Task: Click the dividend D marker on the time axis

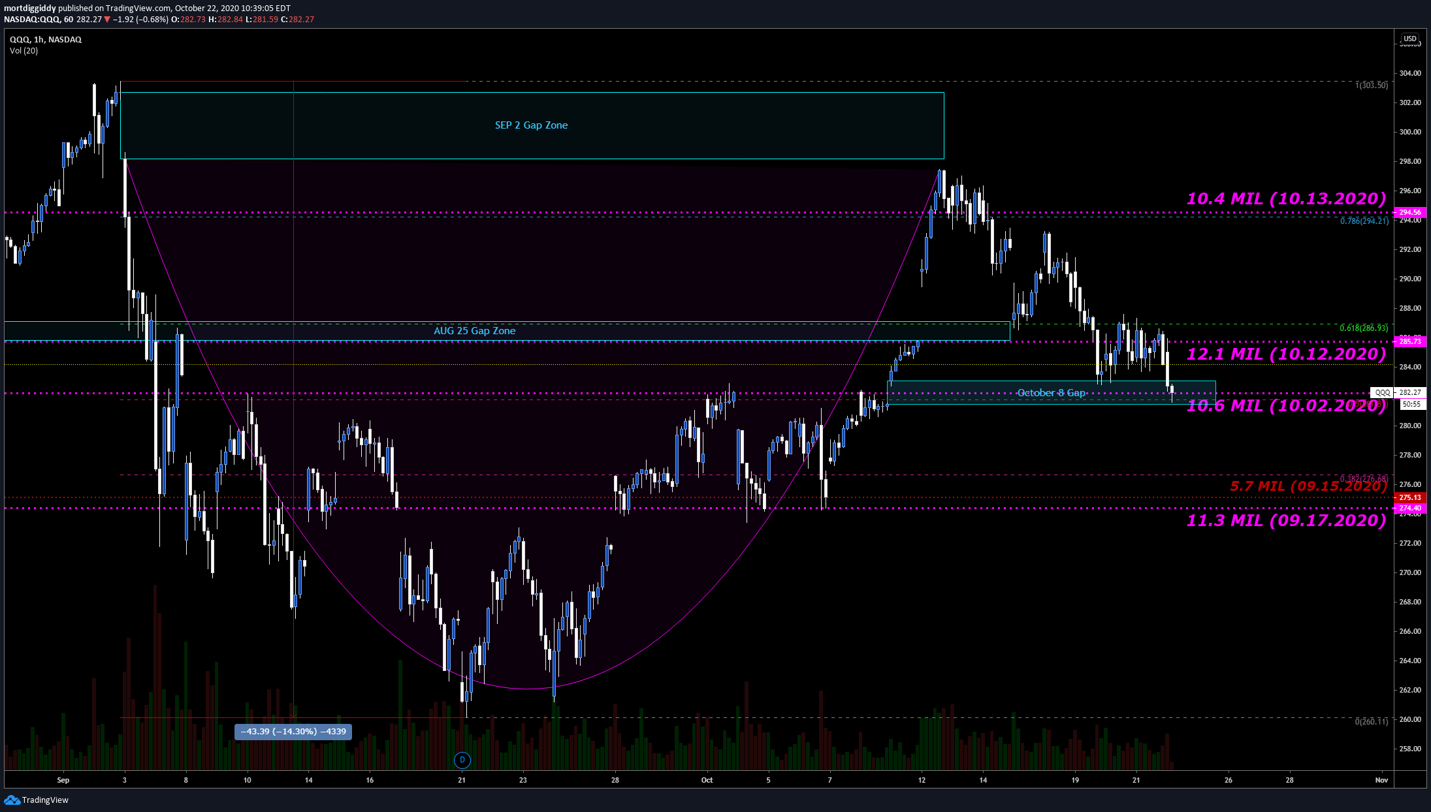Action: 462,759
